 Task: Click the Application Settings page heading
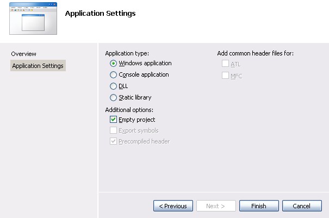pyautogui.click(x=100, y=14)
